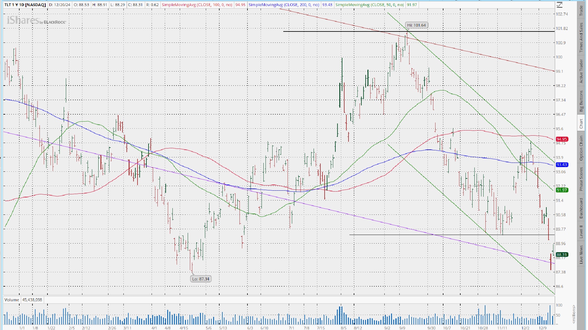Click the iShares by BlackRock logo watermark

coord(36,20)
